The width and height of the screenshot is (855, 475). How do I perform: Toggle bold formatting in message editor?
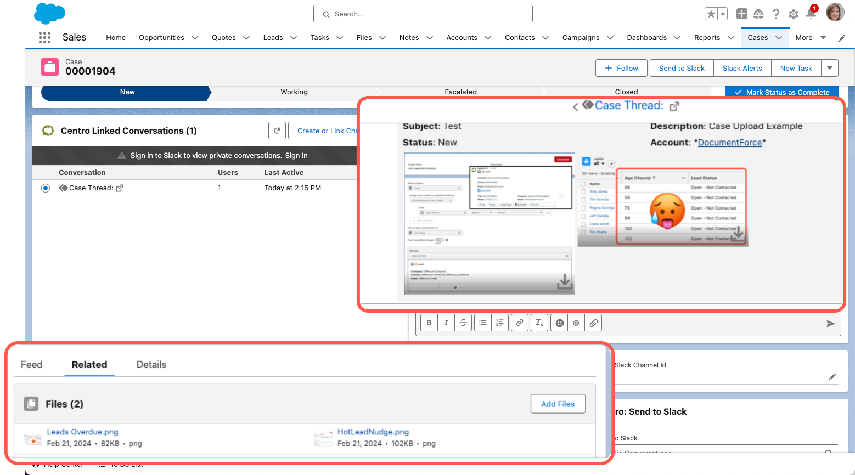coord(429,323)
